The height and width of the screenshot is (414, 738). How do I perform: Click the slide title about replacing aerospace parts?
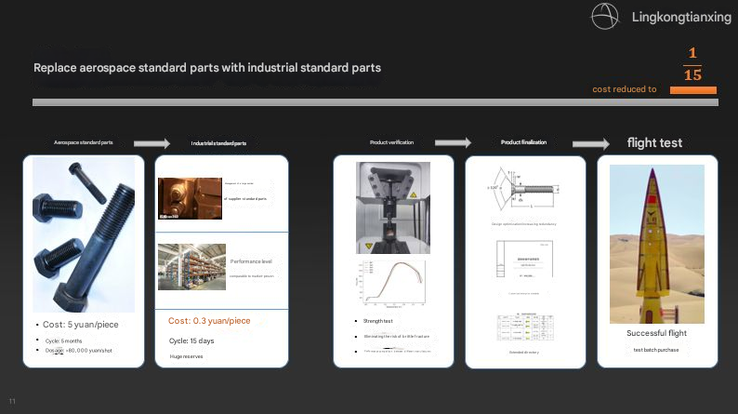click(x=206, y=68)
